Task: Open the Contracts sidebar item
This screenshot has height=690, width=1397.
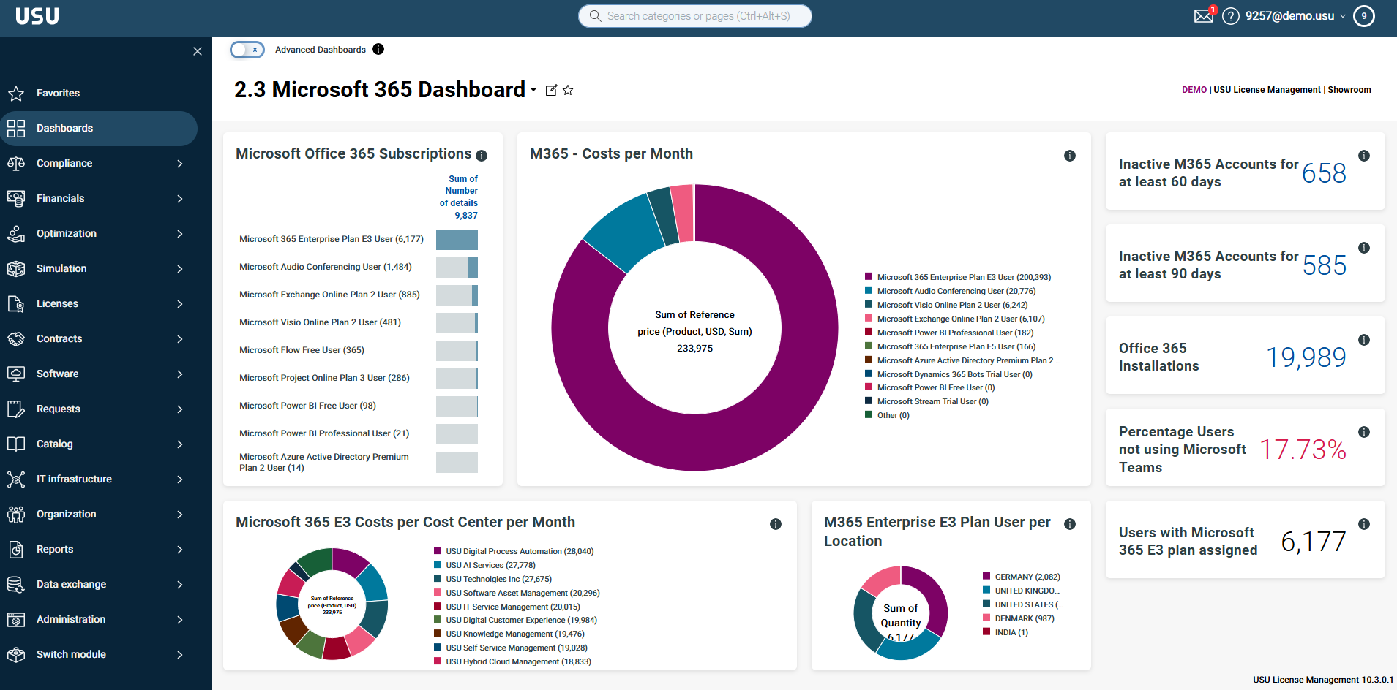Action: tap(99, 338)
